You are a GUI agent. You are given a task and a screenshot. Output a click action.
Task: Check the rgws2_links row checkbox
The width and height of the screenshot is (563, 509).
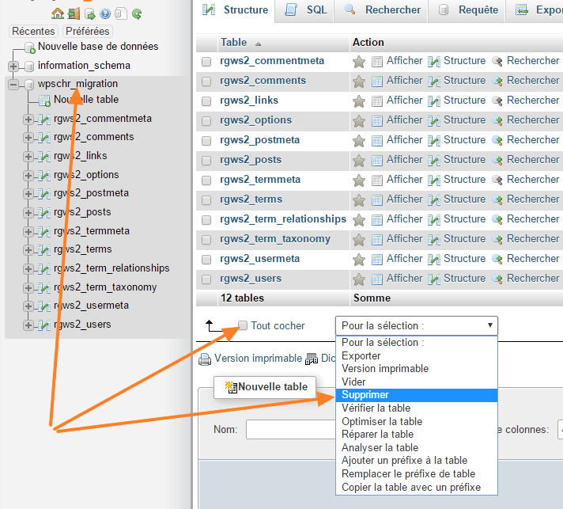(206, 101)
